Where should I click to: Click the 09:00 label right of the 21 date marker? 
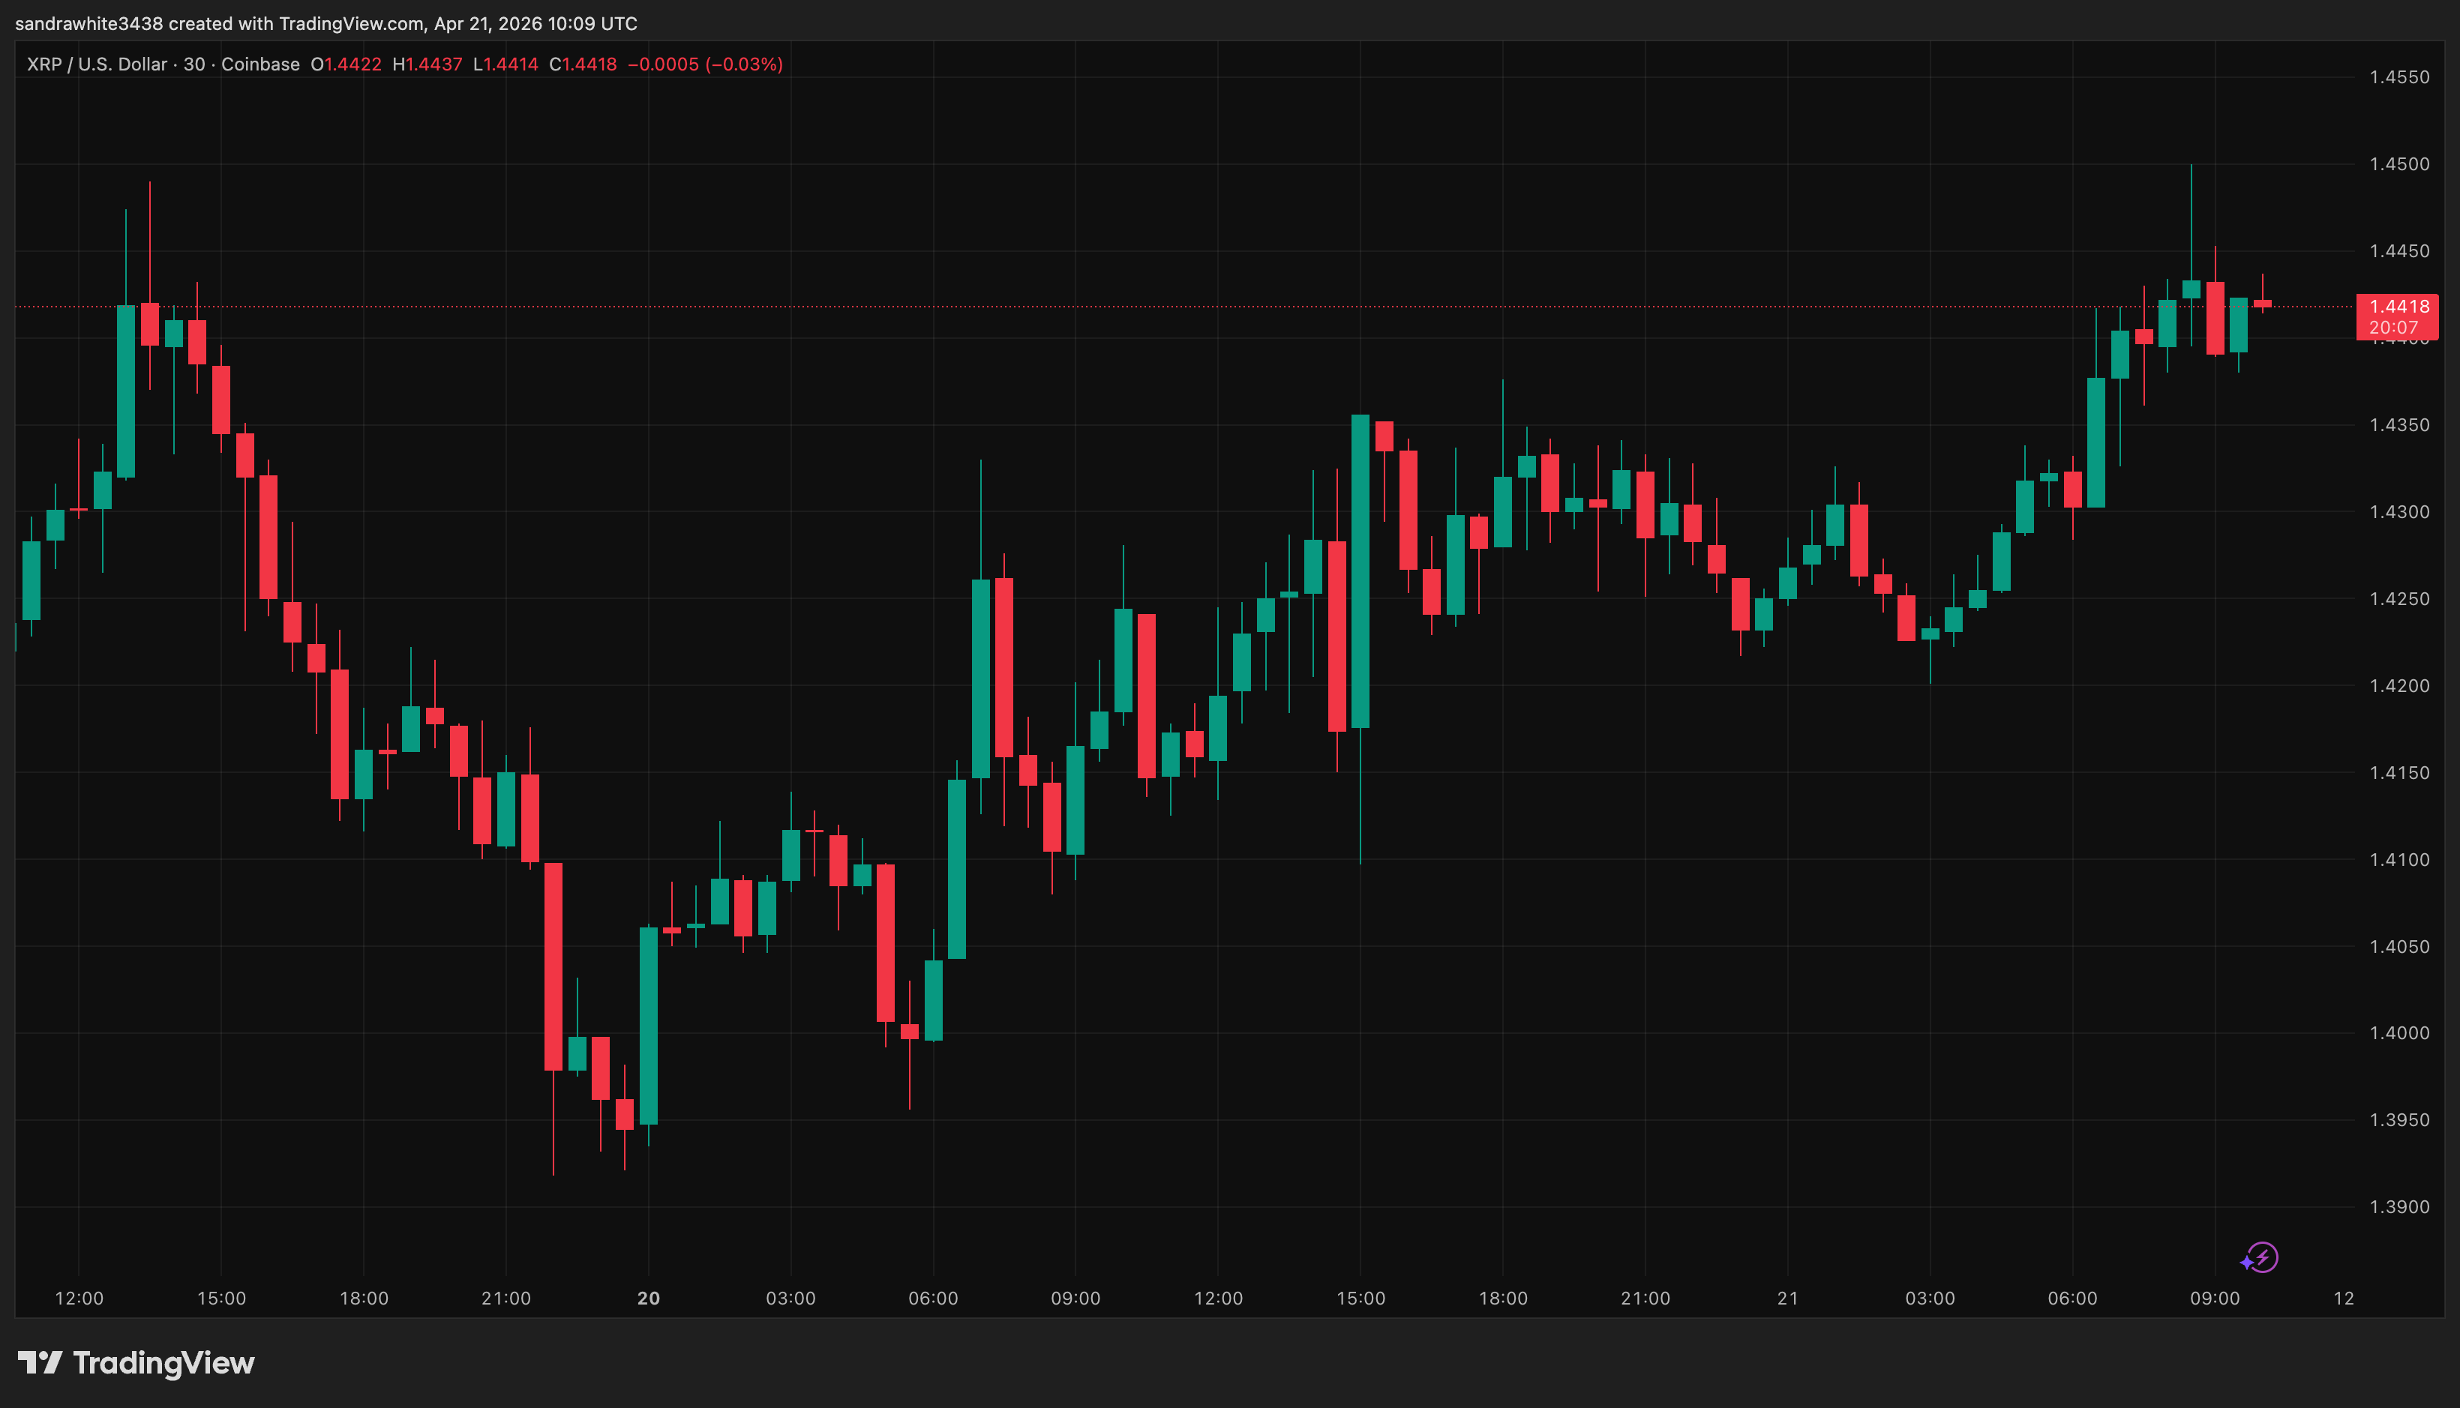2214,1298
